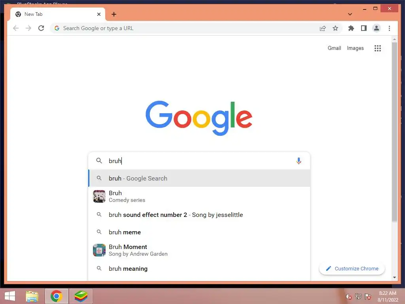Open the Windows Start menu
This screenshot has height=304, width=405.
[x=10, y=296]
